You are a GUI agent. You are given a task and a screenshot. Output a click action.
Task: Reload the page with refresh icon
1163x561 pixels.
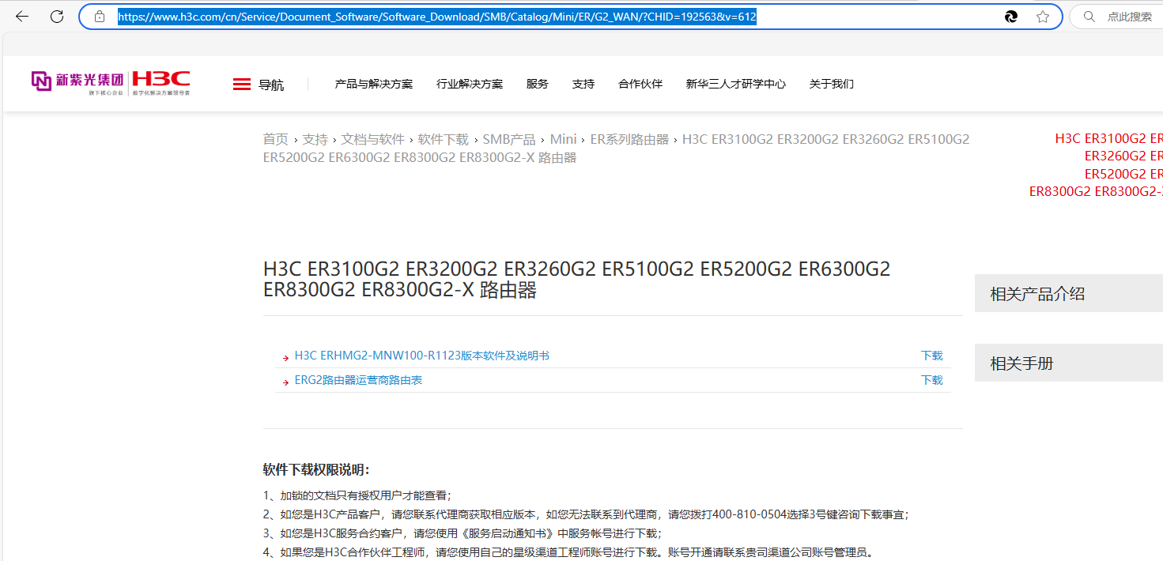(57, 16)
